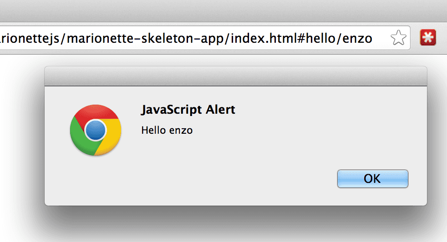Click the Chrome logo in the alert dialog
The image size is (447, 242).
(x=96, y=130)
